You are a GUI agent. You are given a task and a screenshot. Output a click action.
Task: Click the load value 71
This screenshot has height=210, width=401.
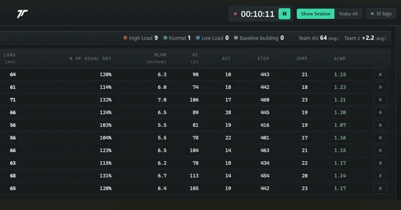12,100
